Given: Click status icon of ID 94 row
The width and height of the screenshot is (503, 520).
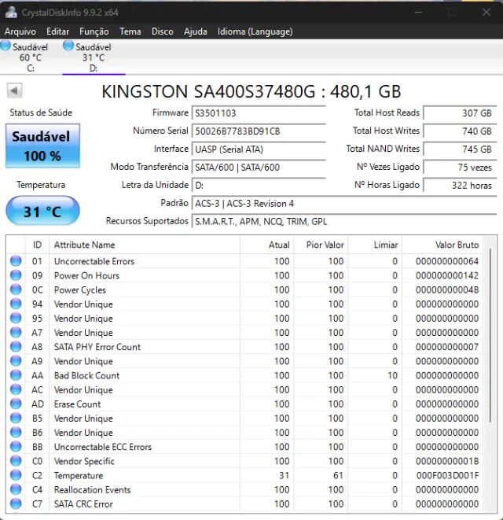Looking at the screenshot, I should pos(16,304).
